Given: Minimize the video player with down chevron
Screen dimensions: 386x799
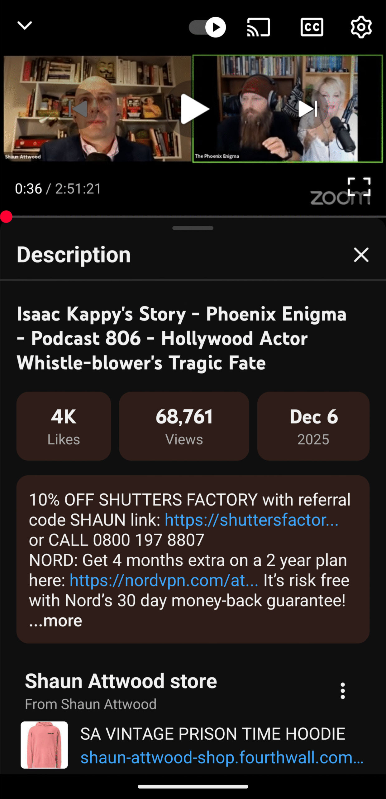Looking at the screenshot, I should coord(25,26).
